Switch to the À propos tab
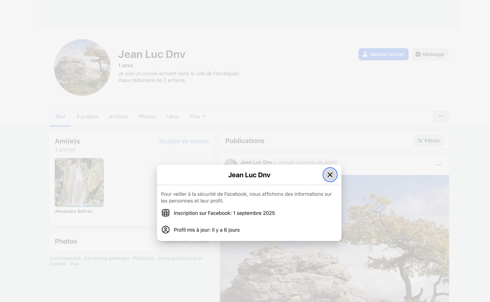Viewport: 490px width, 302px height. click(x=87, y=116)
